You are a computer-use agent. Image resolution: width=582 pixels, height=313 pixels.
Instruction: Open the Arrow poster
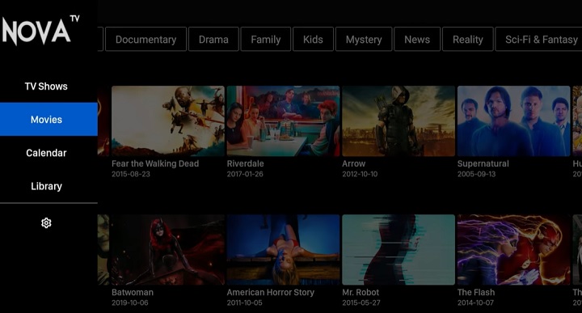click(x=399, y=121)
